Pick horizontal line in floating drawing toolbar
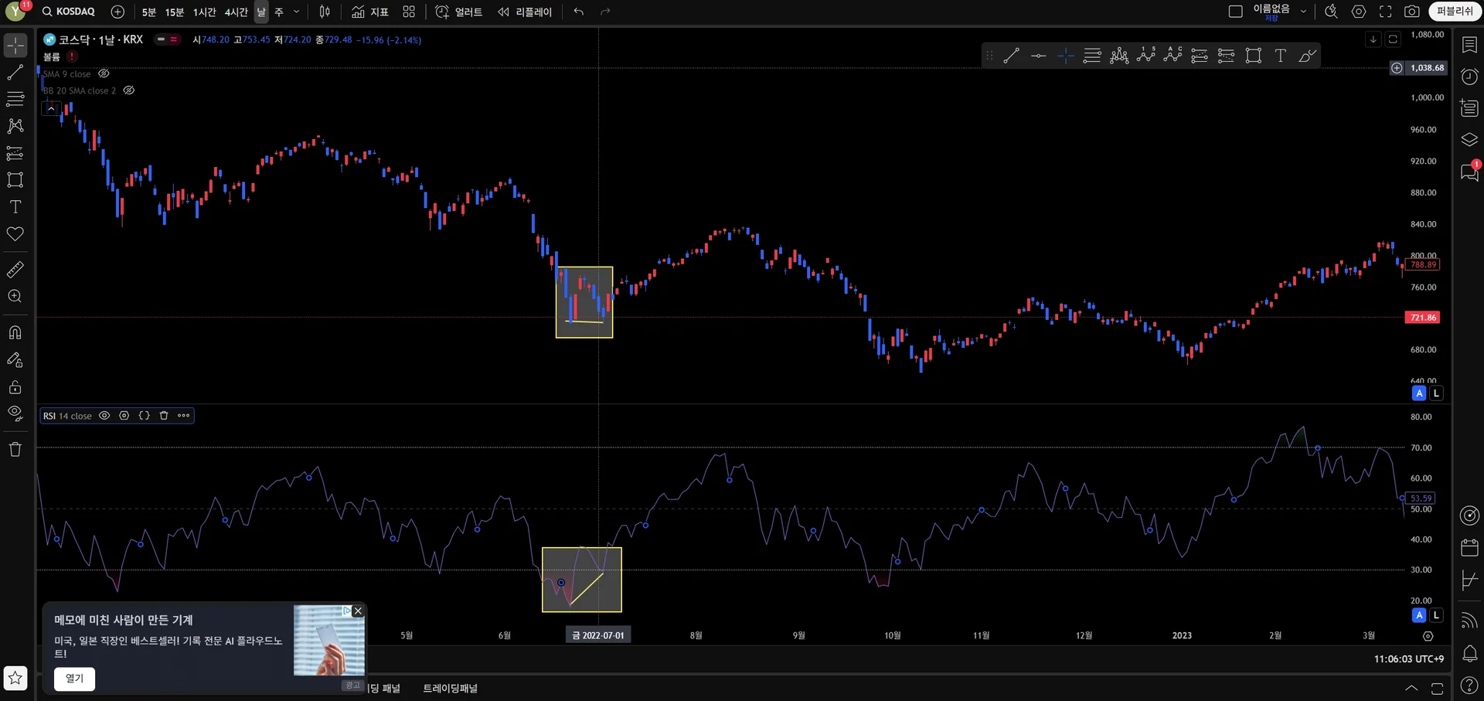The width and height of the screenshot is (1484, 701). [x=1038, y=56]
